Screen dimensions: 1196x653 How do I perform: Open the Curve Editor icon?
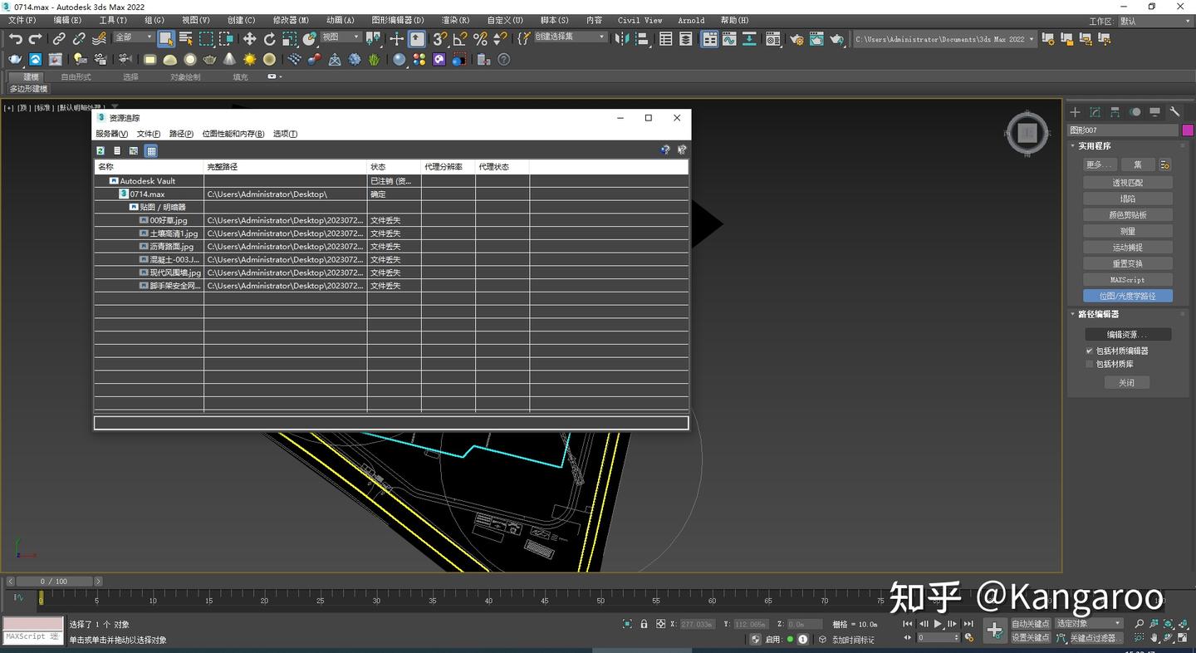click(x=729, y=39)
